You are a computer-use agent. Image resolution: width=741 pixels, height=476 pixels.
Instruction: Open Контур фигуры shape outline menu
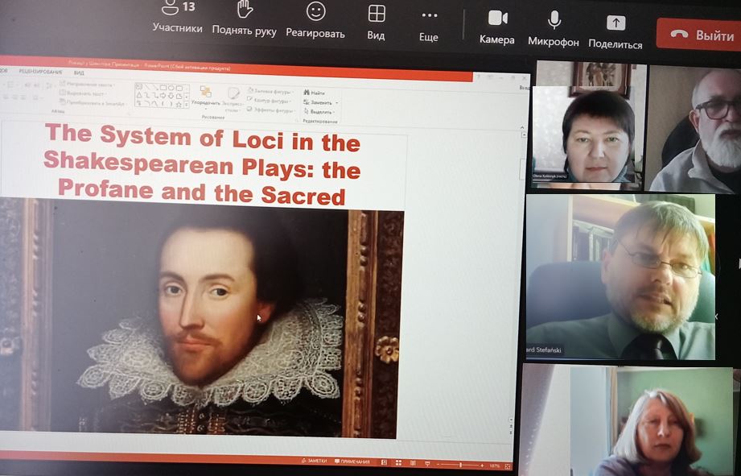tap(269, 101)
